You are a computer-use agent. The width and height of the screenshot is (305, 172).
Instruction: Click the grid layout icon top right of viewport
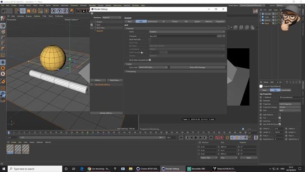point(255,11)
